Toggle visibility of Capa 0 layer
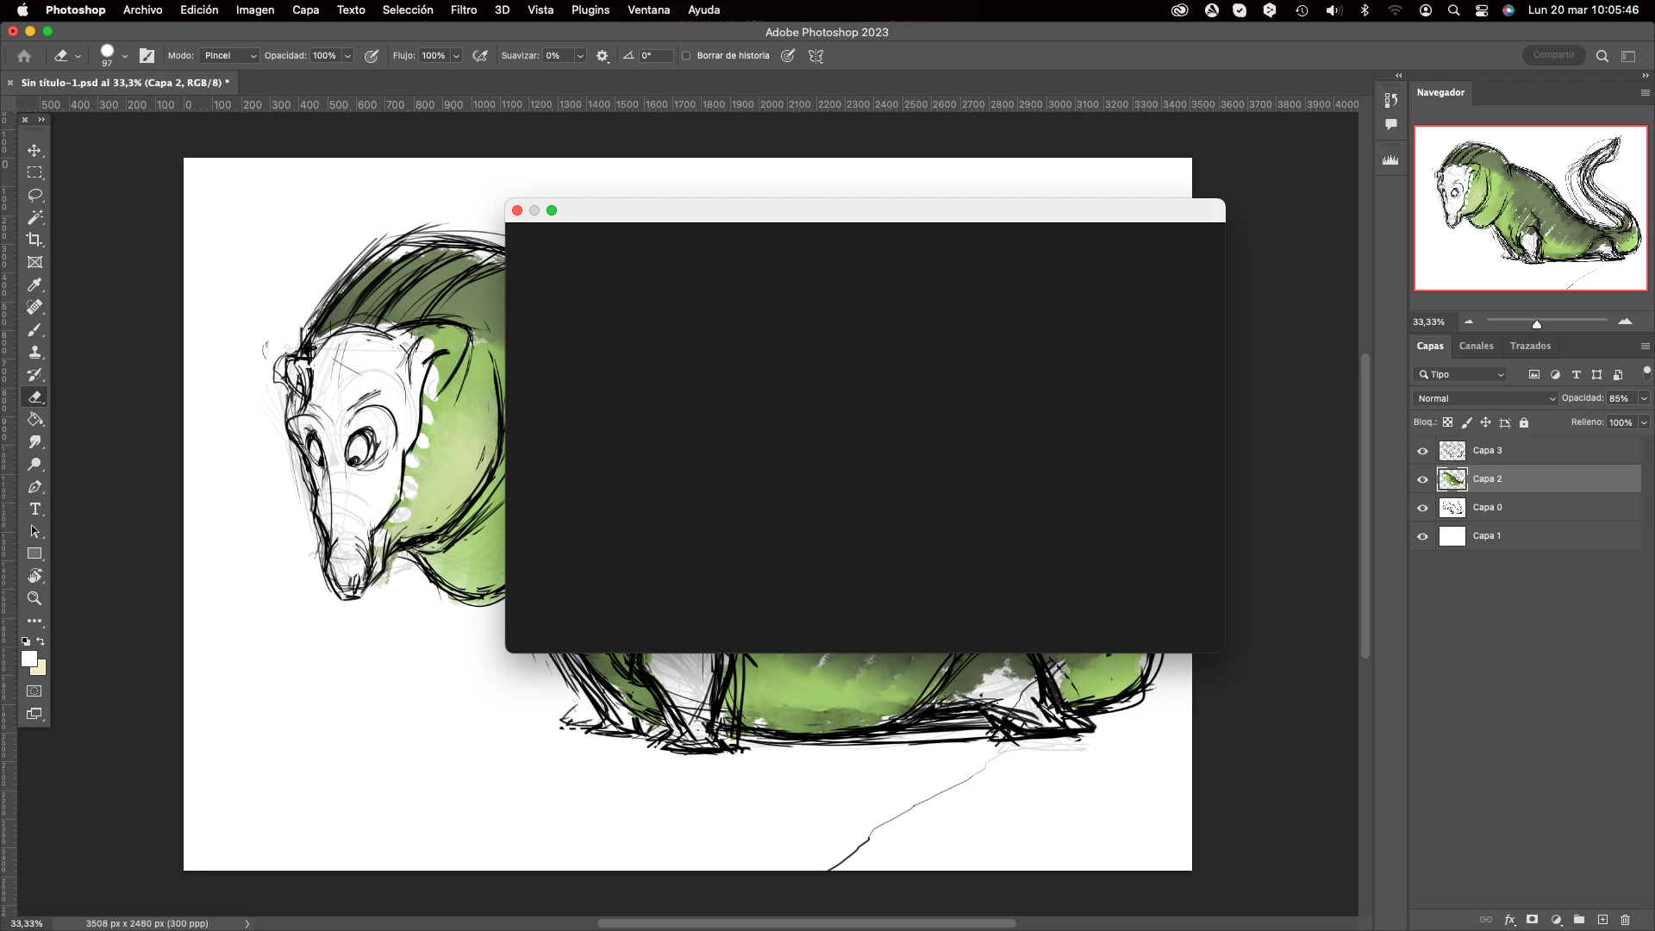The image size is (1655, 931). coord(1422,508)
